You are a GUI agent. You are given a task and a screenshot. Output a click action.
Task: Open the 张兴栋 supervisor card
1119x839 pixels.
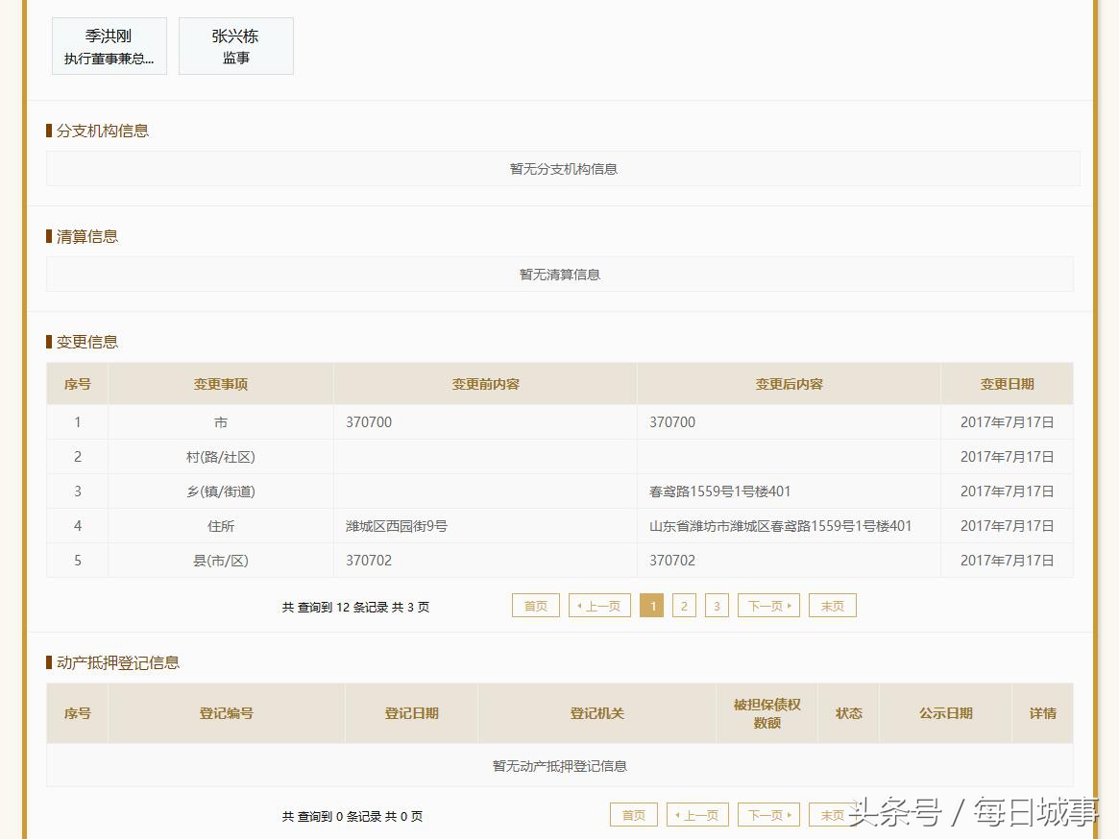pyautogui.click(x=236, y=45)
